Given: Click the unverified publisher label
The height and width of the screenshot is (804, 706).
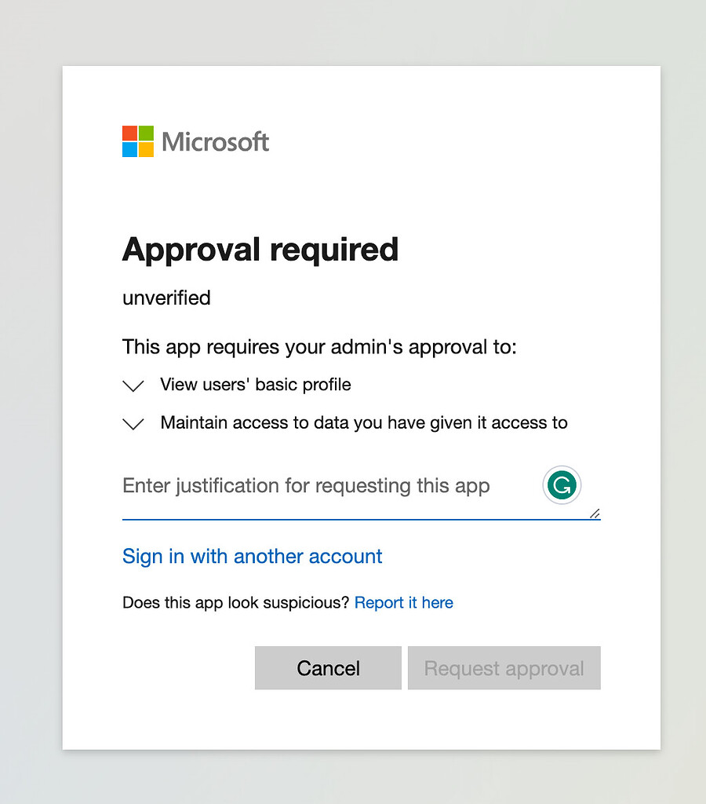Looking at the screenshot, I should coord(166,298).
